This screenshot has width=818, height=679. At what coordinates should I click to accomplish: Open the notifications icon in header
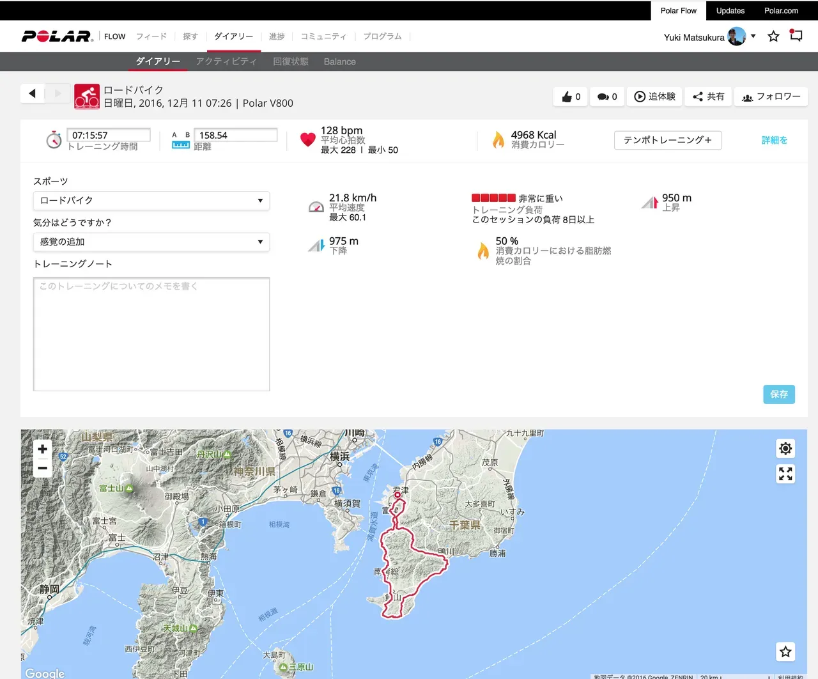click(x=796, y=36)
